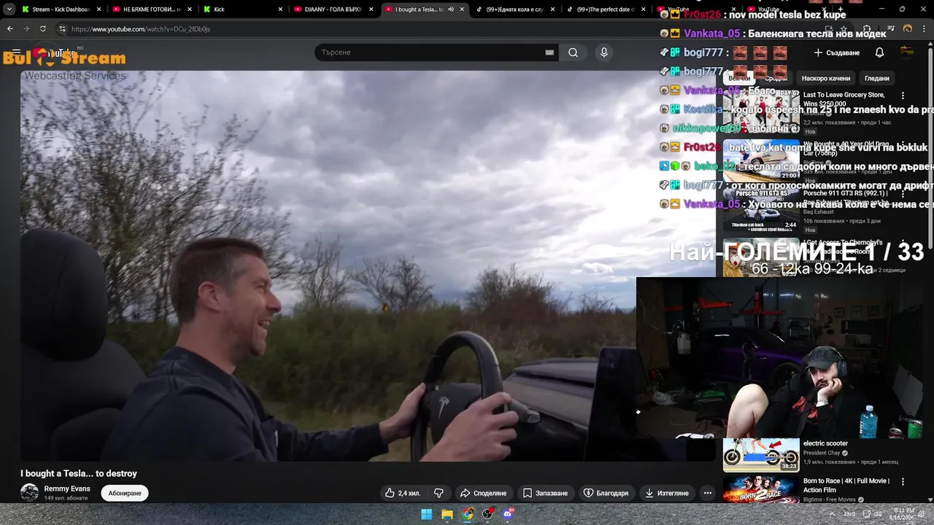Open options for Last To Leave Grocery Store

903,96
